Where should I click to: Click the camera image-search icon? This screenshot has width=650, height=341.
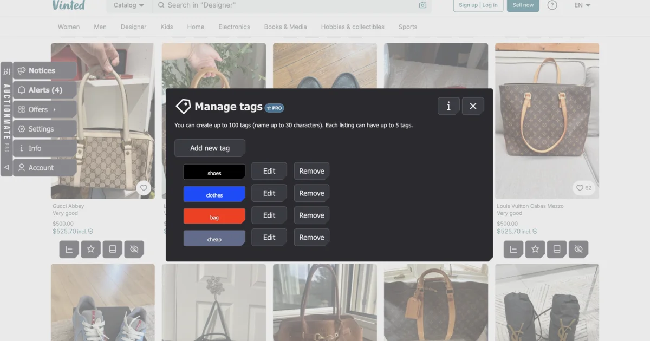click(x=423, y=5)
